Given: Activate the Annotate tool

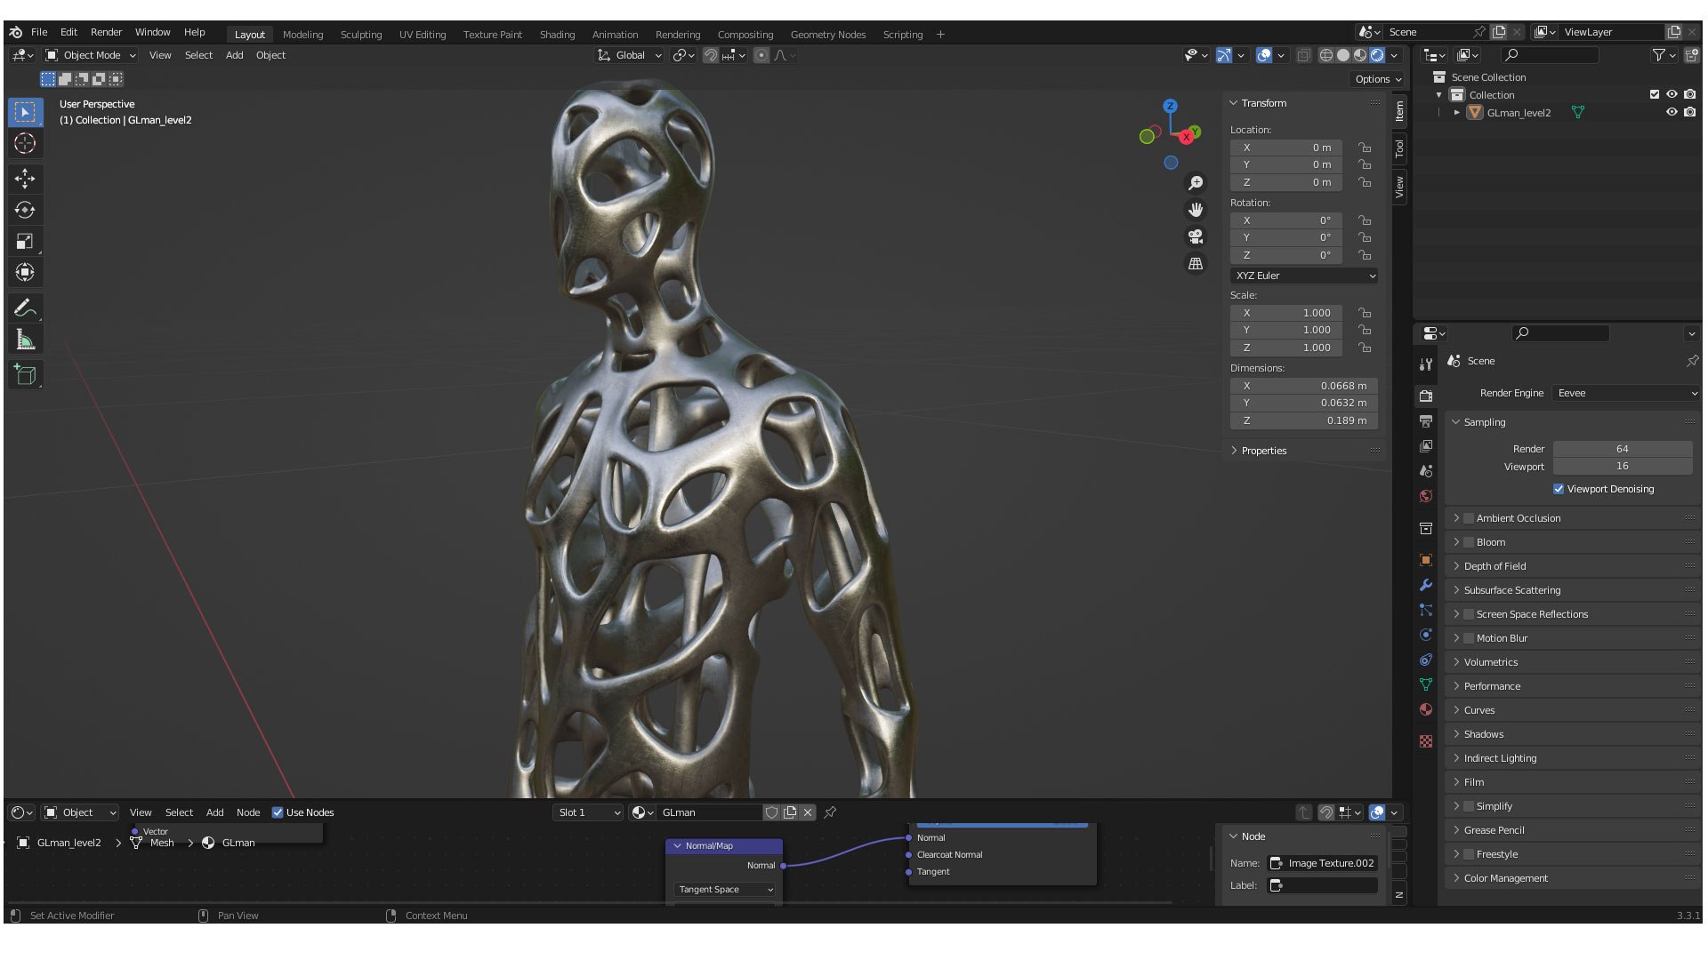Looking at the screenshot, I should [25, 308].
